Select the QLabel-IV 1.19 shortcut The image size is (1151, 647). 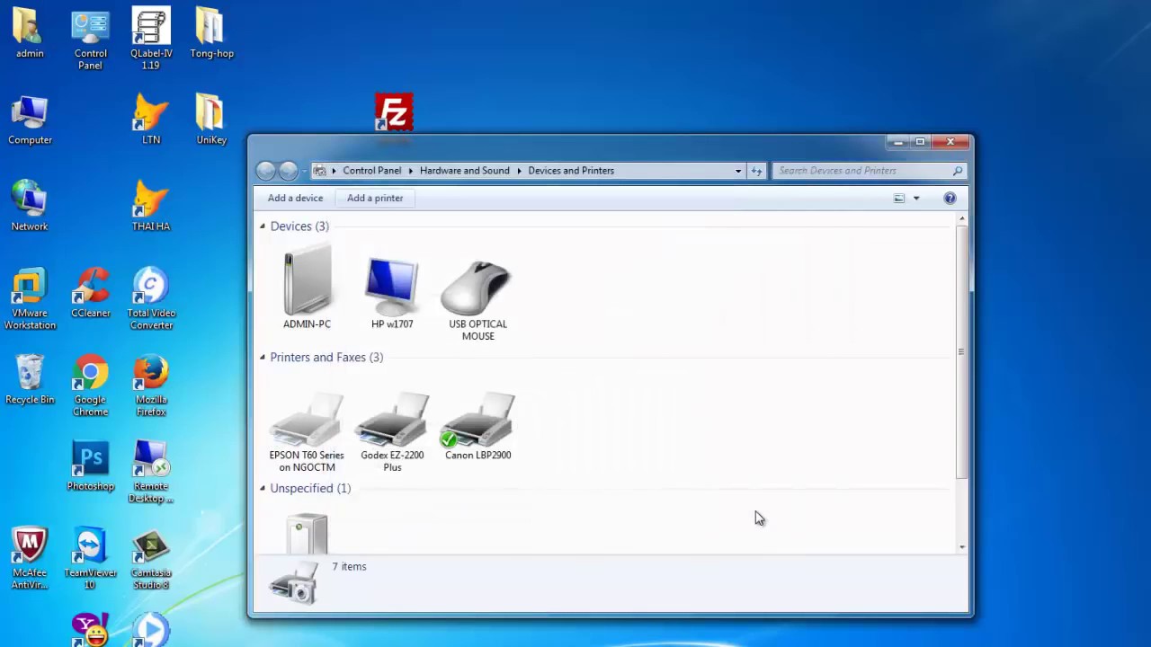[151, 40]
